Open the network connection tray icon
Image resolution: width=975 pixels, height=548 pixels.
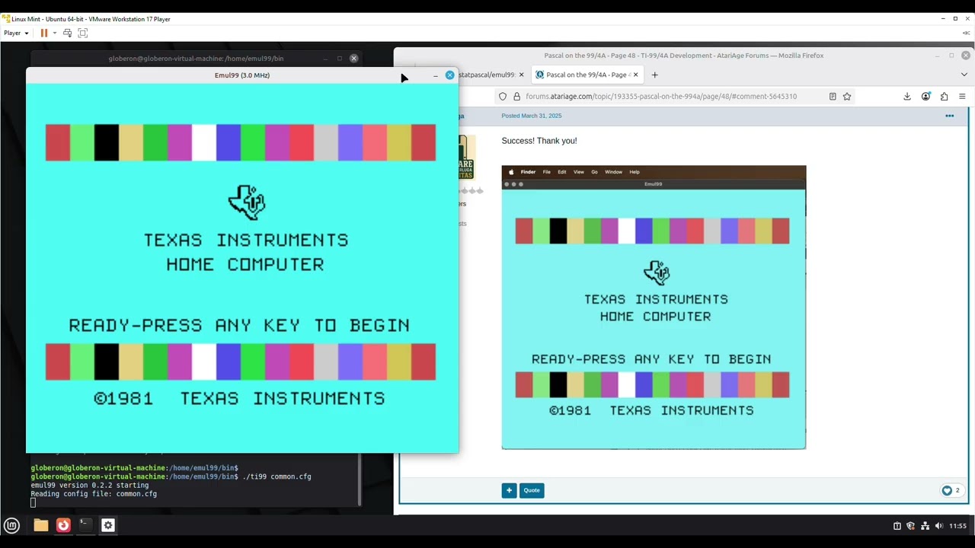[x=925, y=526]
